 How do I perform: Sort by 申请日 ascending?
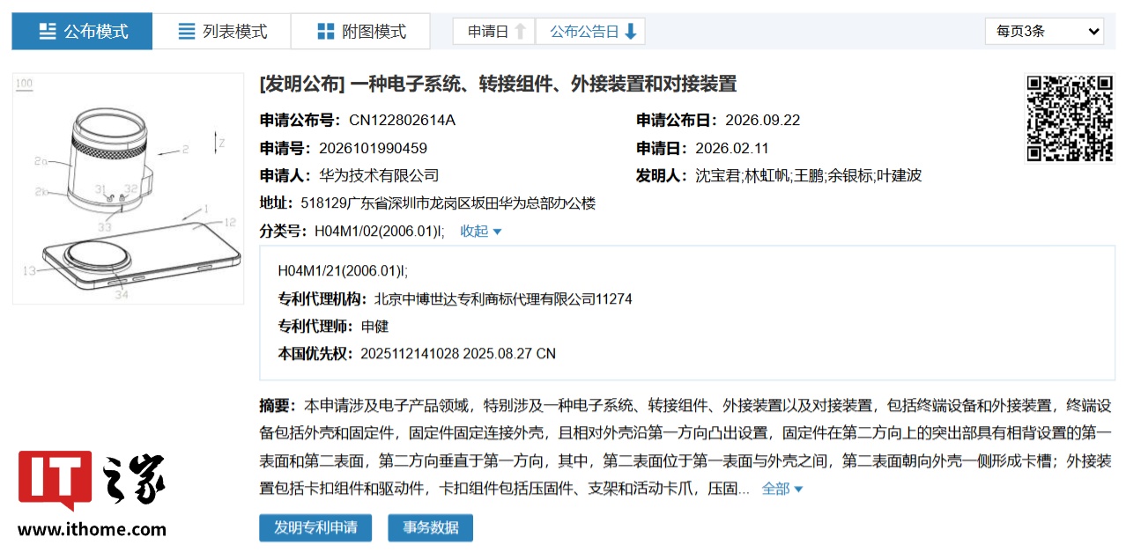pos(493,32)
